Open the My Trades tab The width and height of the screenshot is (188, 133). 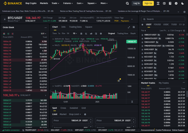pyautogui.click(x=164, y=83)
